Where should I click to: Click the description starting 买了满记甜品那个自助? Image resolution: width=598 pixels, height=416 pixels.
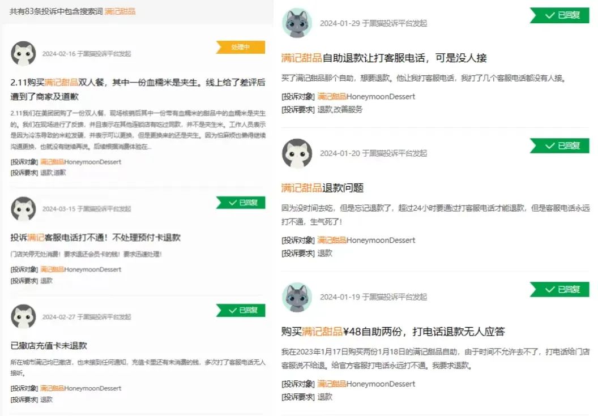(x=424, y=78)
